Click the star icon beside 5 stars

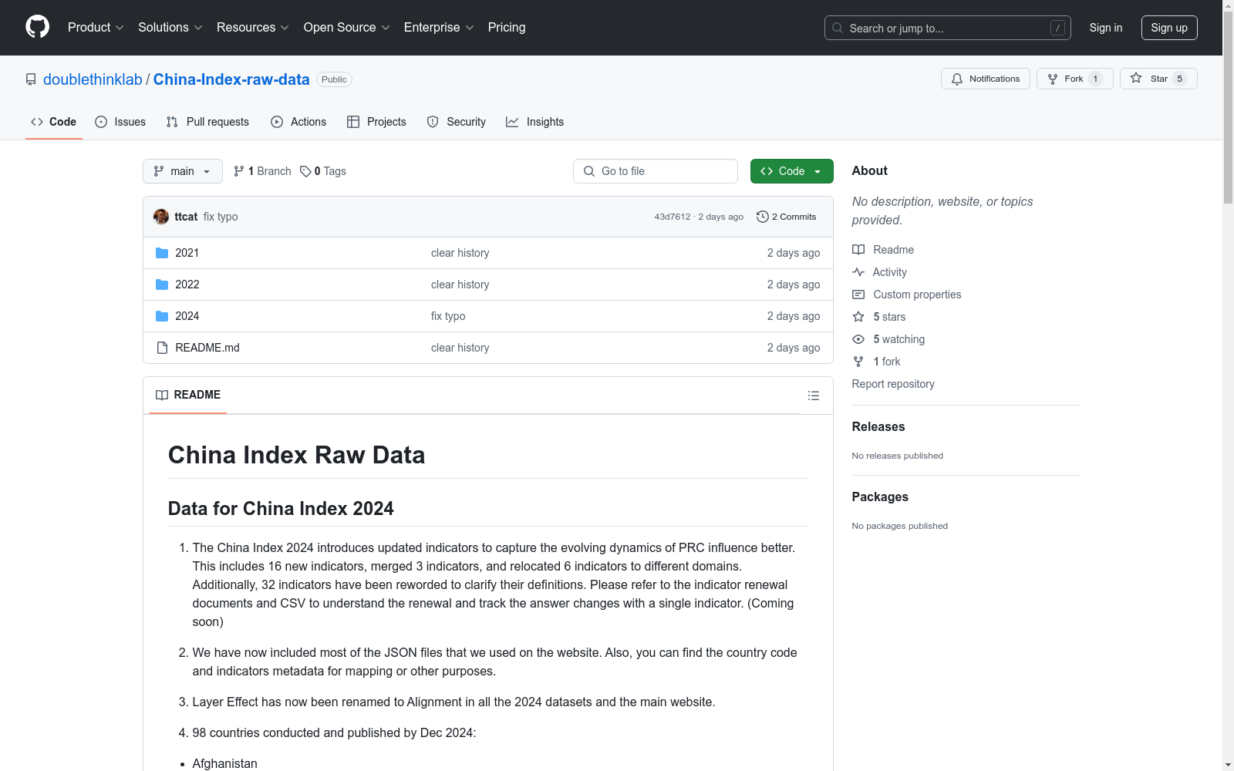tap(858, 317)
